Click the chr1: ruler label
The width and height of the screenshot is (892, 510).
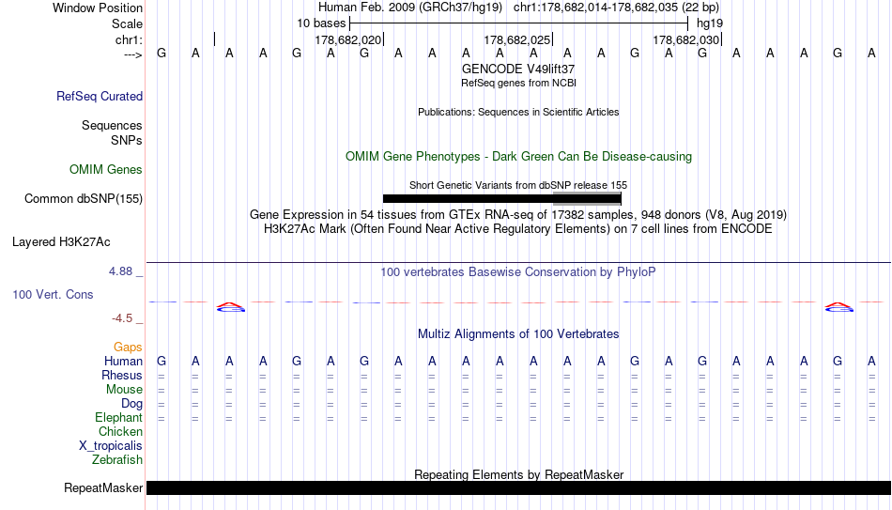coord(129,40)
